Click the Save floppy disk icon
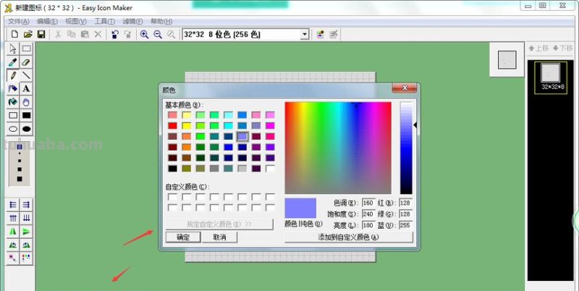The image size is (579, 291). [x=41, y=34]
